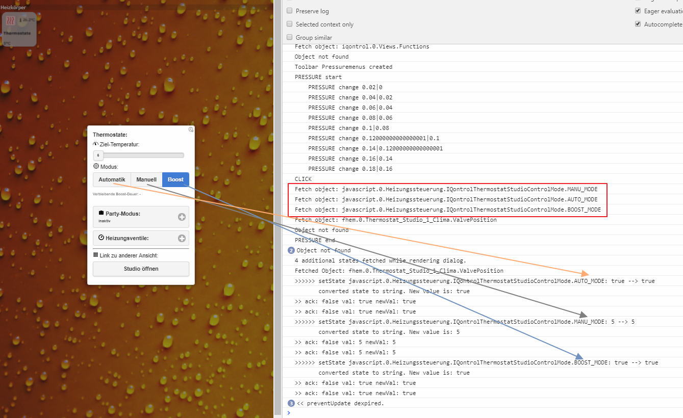The width and height of the screenshot is (683, 418).
Task: Select the Manuell mode
Action: 146,179
